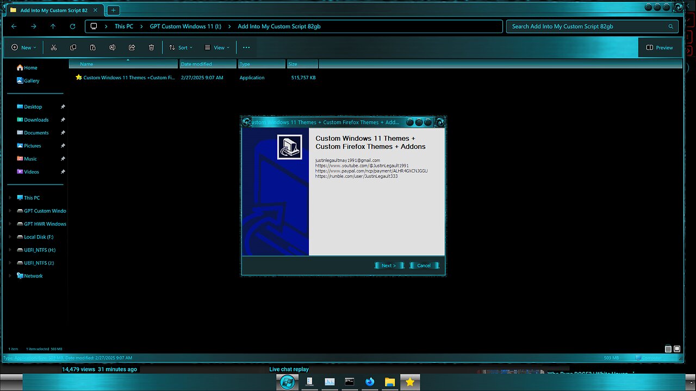Toggle the Preview pane button
Screen dimensions: 696x391
pyautogui.click(x=660, y=48)
